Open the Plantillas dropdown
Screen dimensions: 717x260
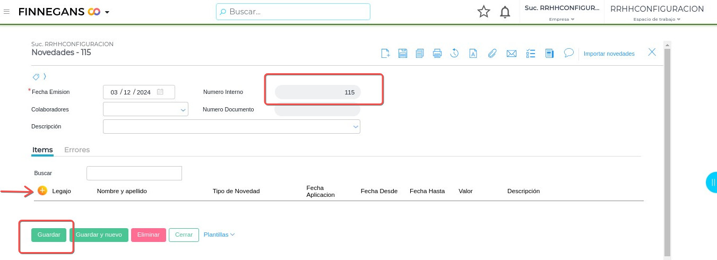pyautogui.click(x=219, y=235)
